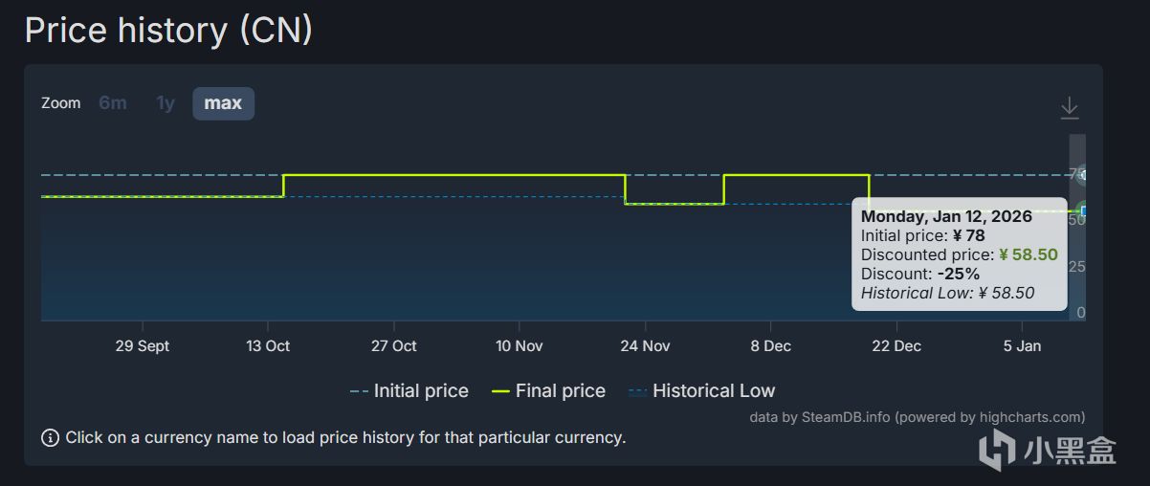Click the info circle icon
The image size is (1150, 486).
click(x=50, y=438)
